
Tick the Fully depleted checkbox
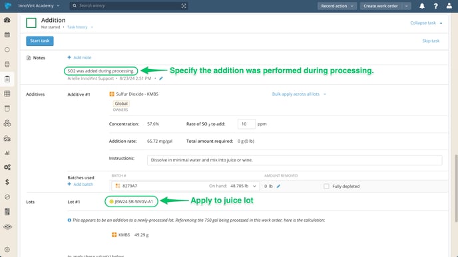(326, 186)
